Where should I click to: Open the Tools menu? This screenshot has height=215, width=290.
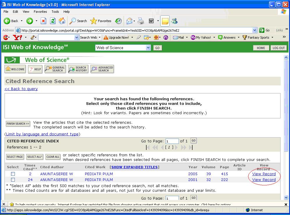pyautogui.click(x=55, y=12)
